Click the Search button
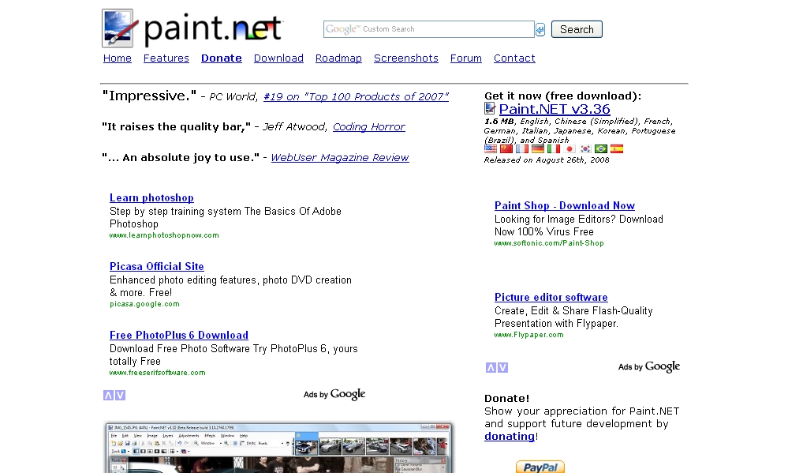Viewport: 788px width, 473px height. click(577, 29)
